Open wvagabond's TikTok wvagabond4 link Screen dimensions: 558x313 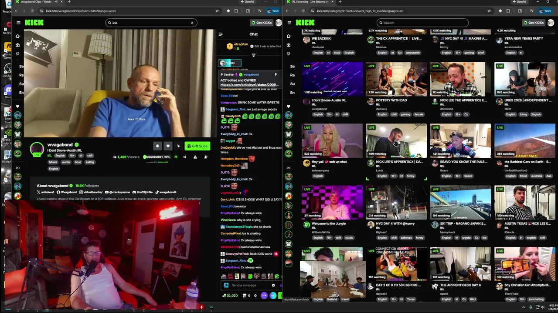click(166, 192)
